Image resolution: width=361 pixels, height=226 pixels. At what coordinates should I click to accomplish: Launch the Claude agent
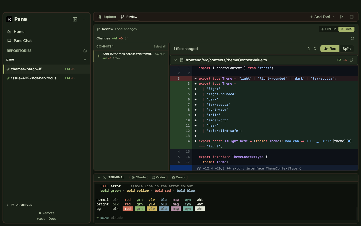[x=139, y=178]
